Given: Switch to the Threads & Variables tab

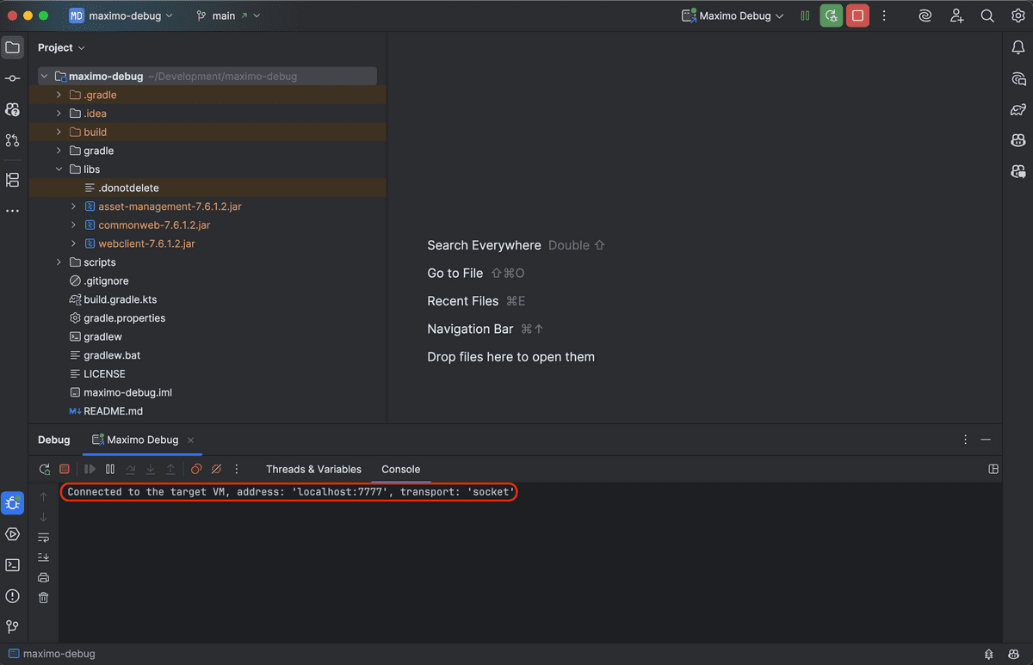Looking at the screenshot, I should click(313, 469).
